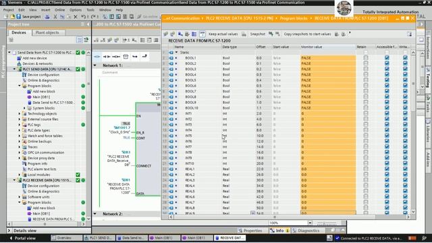Image resolution: width=432 pixels, height=243 pixels.
Task: Toggle Writable checkbox for BOOL3
Action: pos(405,69)
